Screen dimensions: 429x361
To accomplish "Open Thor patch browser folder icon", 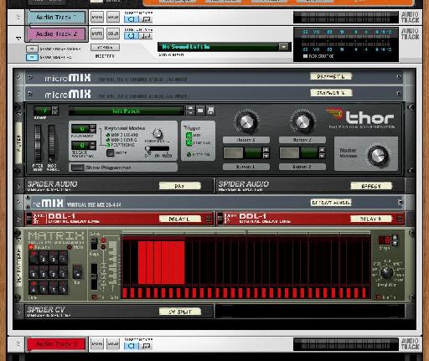I will point(200,111).
